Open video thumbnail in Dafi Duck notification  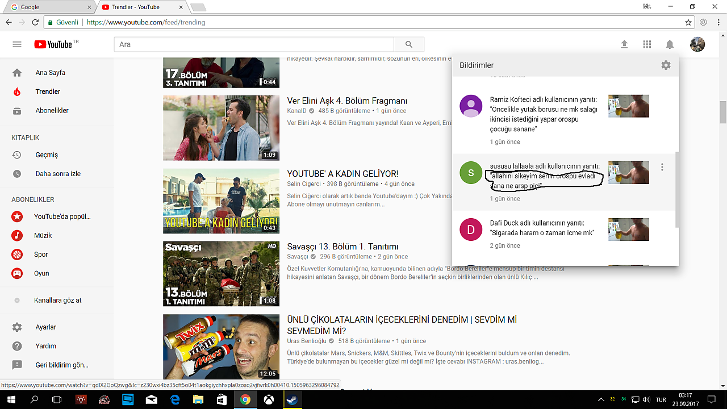coord(629,229)
